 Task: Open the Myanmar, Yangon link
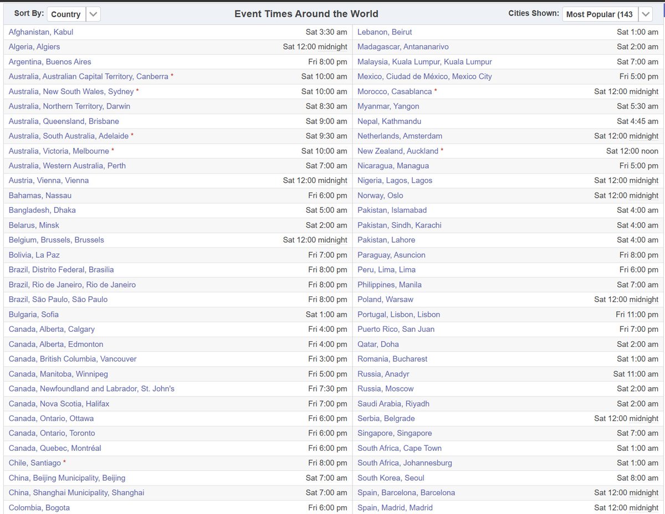point(388,106)
